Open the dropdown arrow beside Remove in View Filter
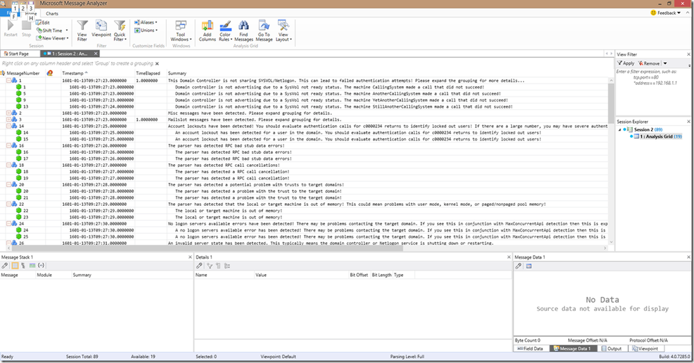 [665, 63]
